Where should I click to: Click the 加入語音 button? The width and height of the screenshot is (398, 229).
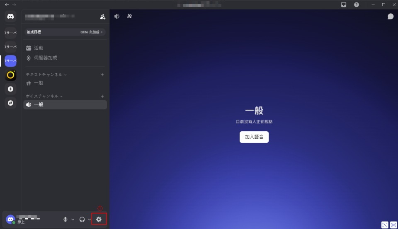(254, 137)
